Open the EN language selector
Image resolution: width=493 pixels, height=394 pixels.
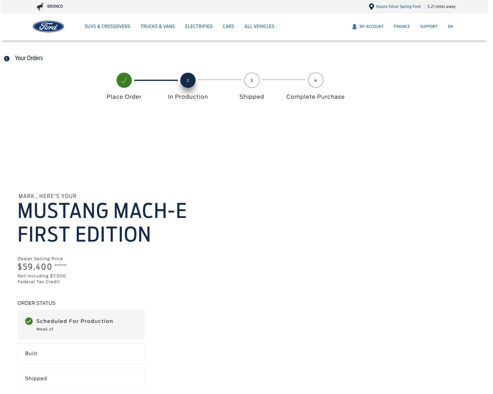(450, 26)
